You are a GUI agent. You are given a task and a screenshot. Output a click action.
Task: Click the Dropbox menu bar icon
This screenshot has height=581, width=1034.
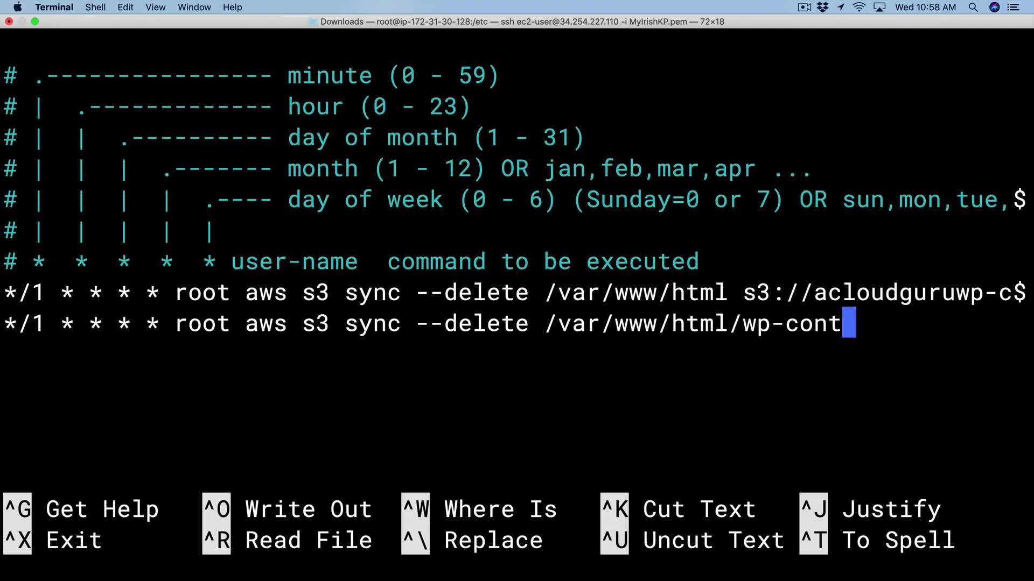pos(822,7)
